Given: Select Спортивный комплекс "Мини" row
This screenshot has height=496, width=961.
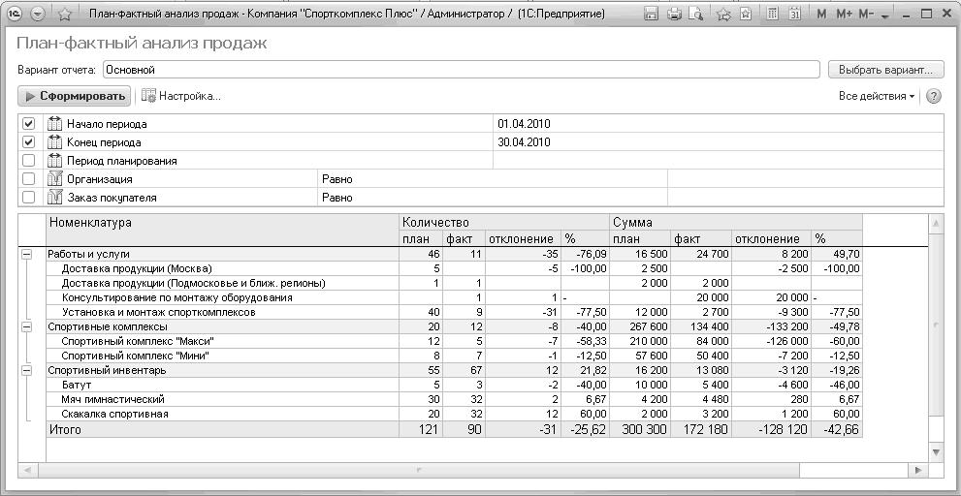Looking at the screenshot, I should click(454, 356).
